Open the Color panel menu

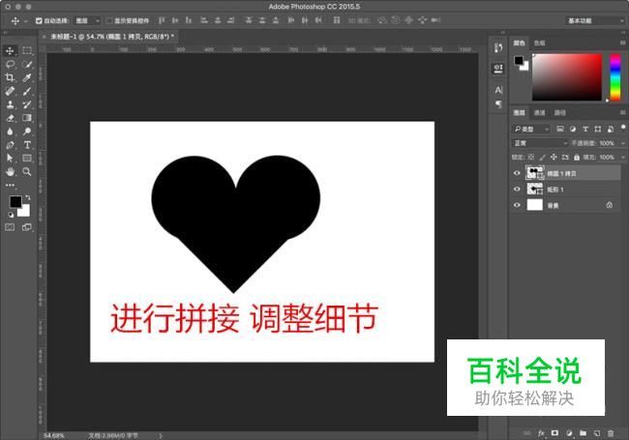point(622,43)
